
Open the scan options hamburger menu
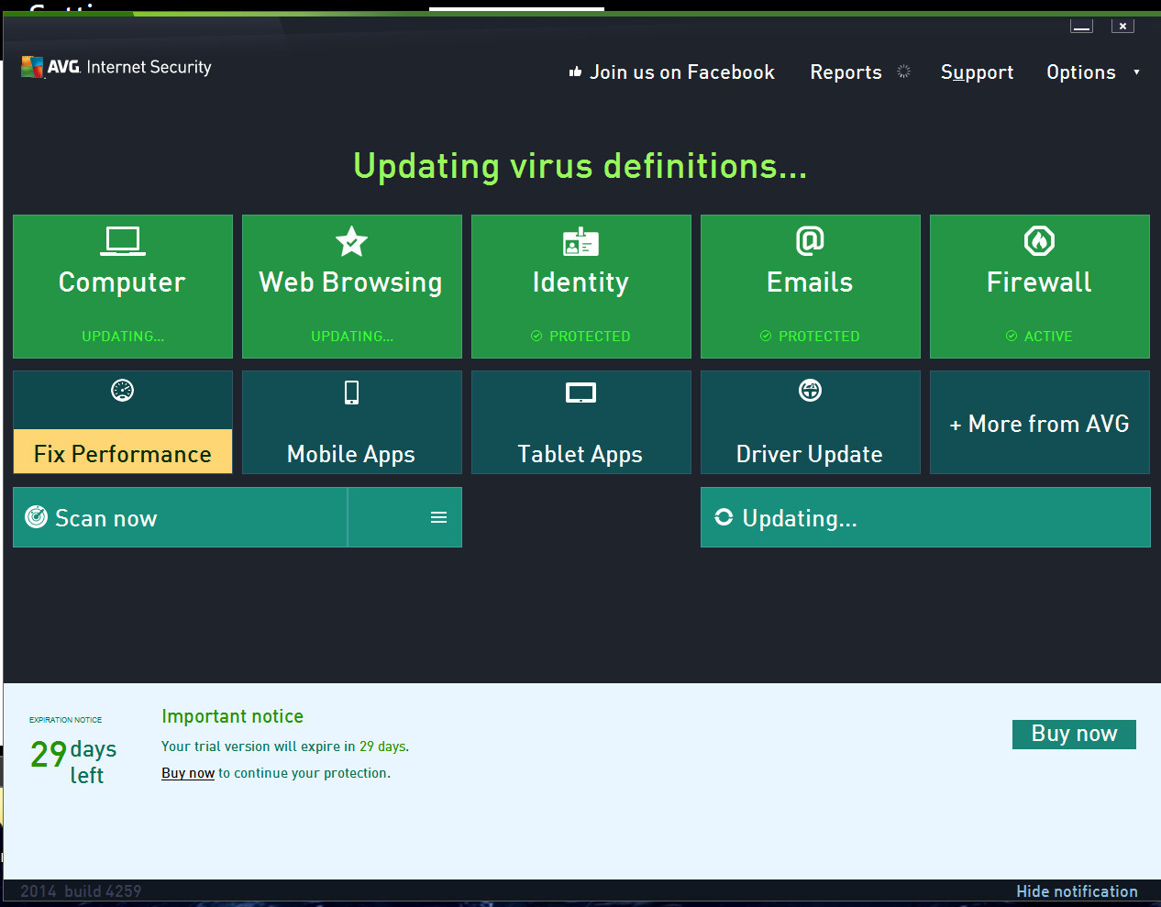[x=438, y=518]
